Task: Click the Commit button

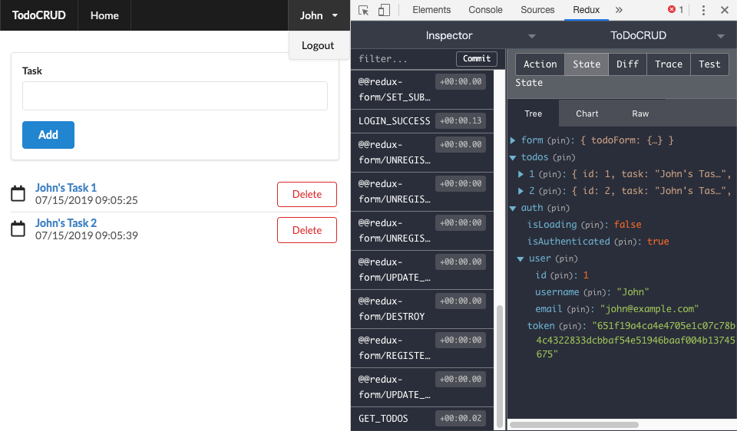Action: [x=477, y=59]
